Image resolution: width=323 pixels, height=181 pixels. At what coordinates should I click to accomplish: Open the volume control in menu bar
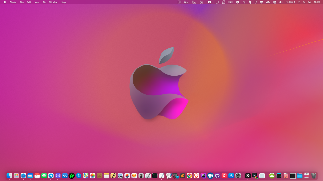281,2
